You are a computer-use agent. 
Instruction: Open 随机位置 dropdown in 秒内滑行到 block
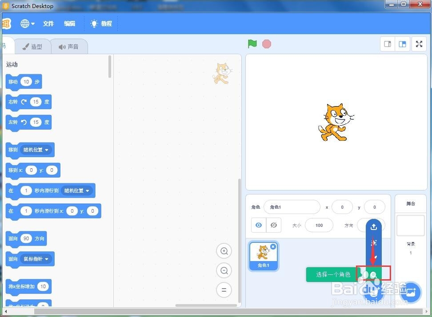76,190
